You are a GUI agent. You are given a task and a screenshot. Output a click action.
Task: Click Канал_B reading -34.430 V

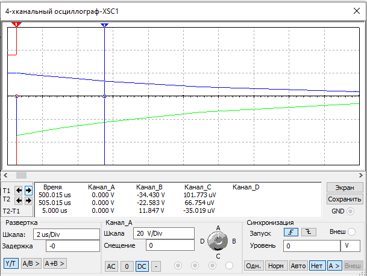click(151, 195)
